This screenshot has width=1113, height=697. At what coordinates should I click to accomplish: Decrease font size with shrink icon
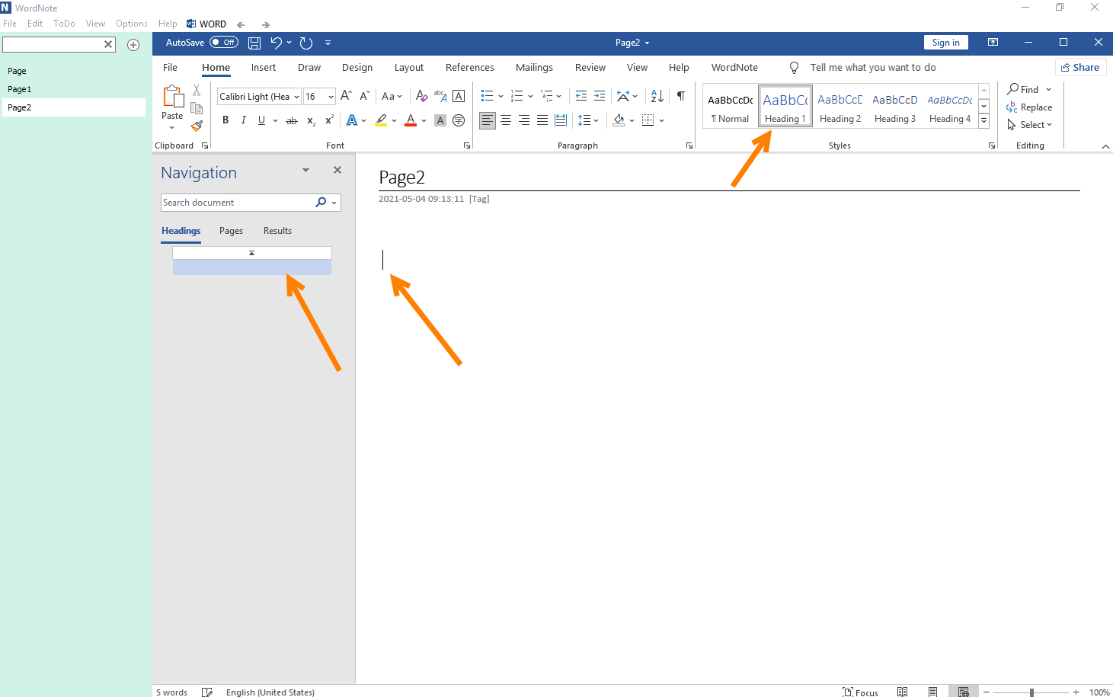coord(364,96)
